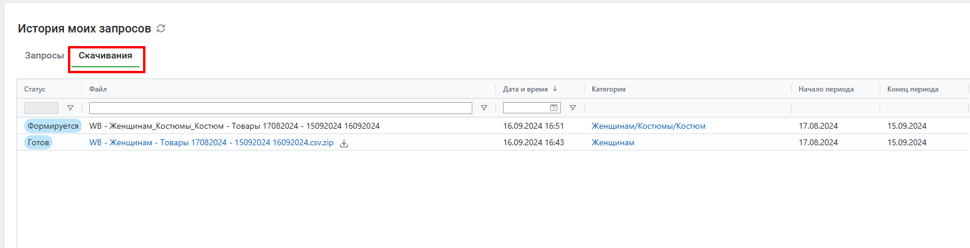This screenshot has height=248, width=970.
Task: Open the Статус filter dropdown box
Action: 41,108
